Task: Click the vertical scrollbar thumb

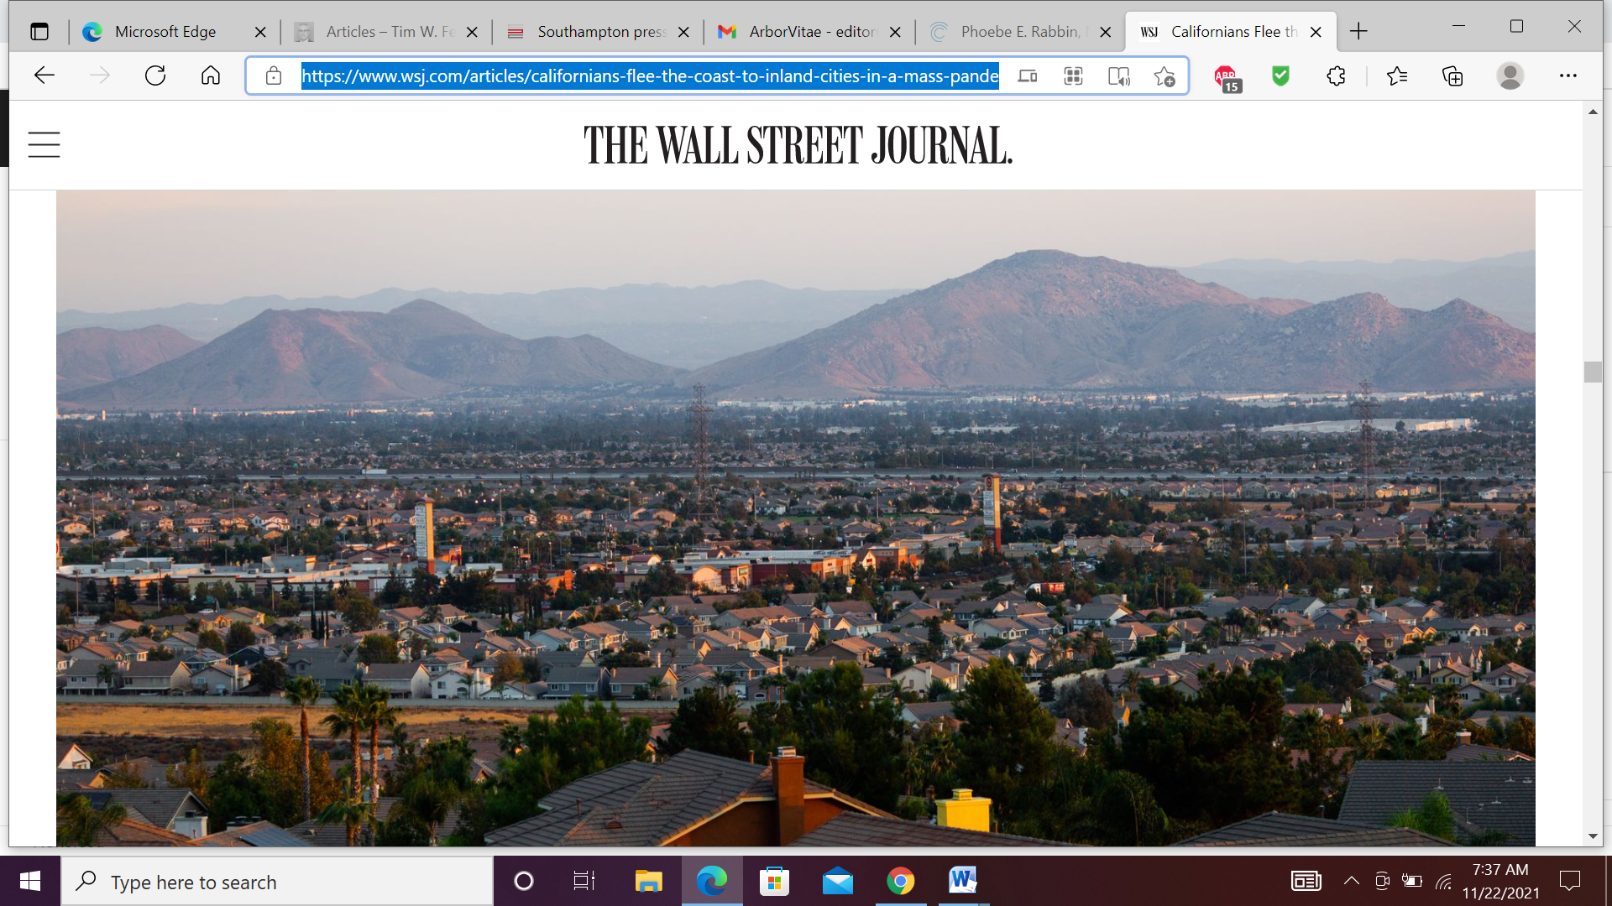Action: point(1593,372)
